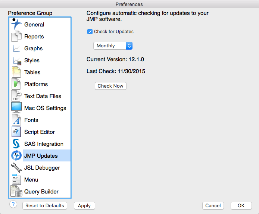Select the Graphs chart icon

(16, 48)
